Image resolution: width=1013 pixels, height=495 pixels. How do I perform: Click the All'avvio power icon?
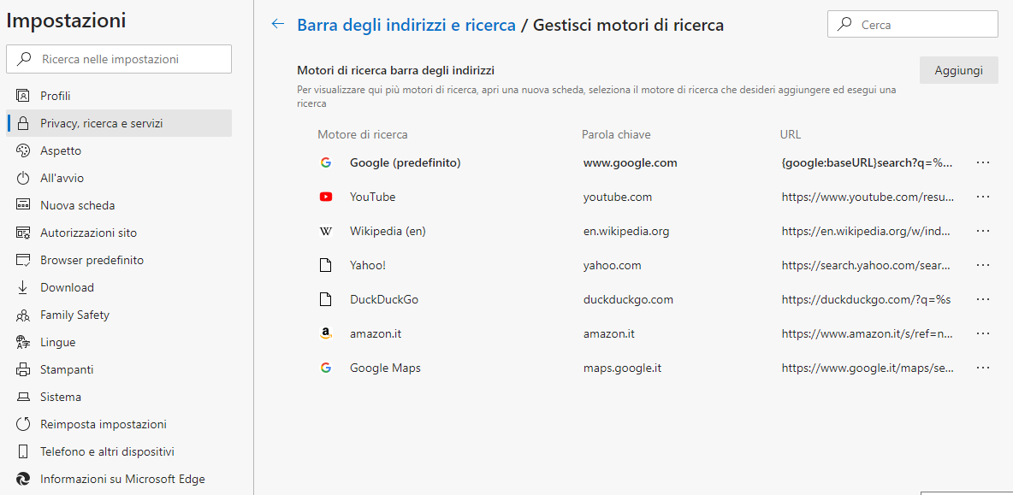[x=23, y=178]
